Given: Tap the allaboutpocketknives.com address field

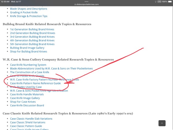Looking at the screenshot, I should [86, 4].
